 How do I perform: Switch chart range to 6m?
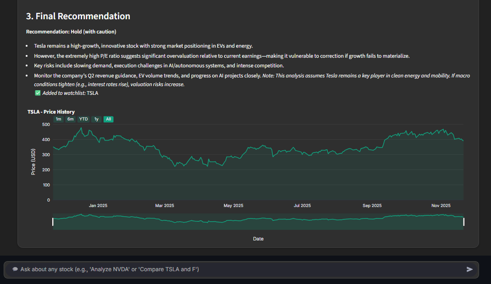click(x=70, y=119)
